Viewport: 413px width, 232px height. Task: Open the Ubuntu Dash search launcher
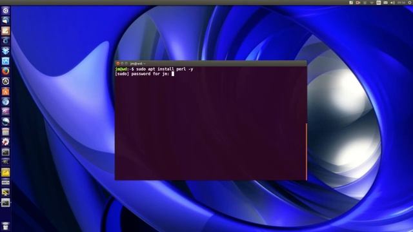(6, 10)
